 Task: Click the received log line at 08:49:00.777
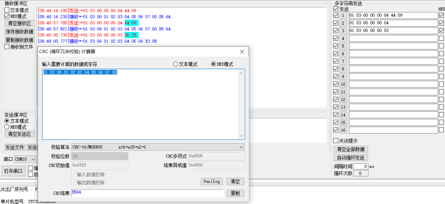(x=97, y=41)
